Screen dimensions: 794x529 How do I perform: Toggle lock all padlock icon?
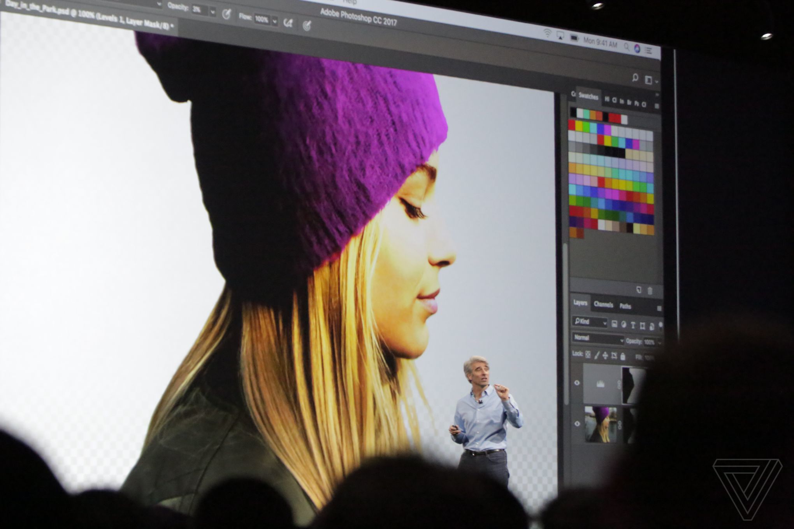(x=623, y=356)
